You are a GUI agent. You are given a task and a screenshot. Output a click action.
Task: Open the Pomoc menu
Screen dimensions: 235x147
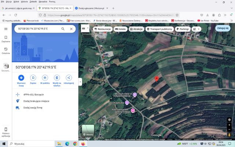[x=52, y=1]
